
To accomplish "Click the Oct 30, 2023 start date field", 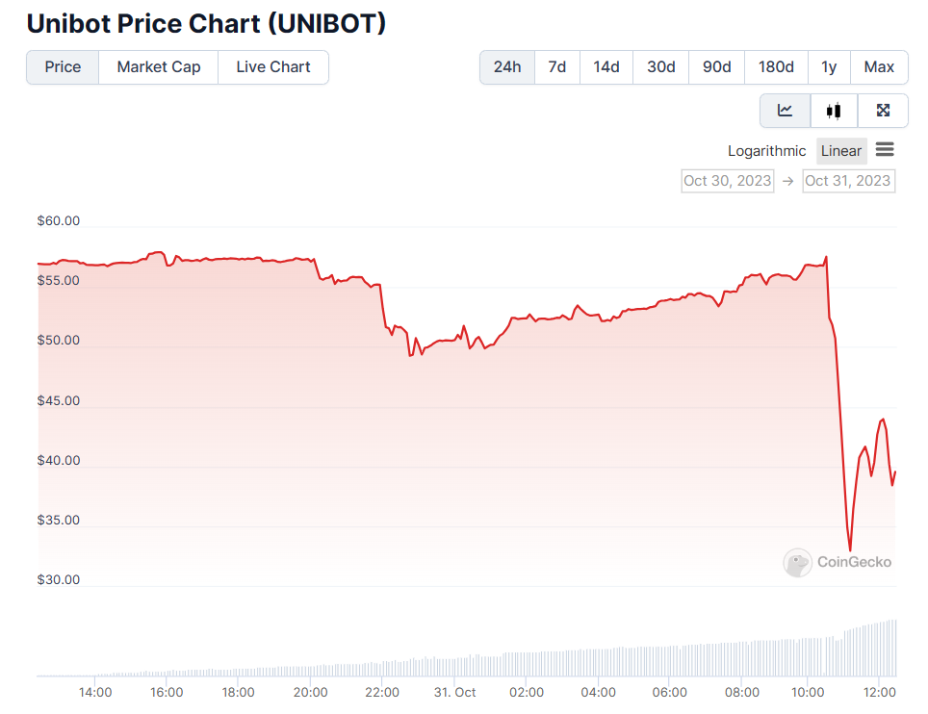I will click(x=727, y=180).
